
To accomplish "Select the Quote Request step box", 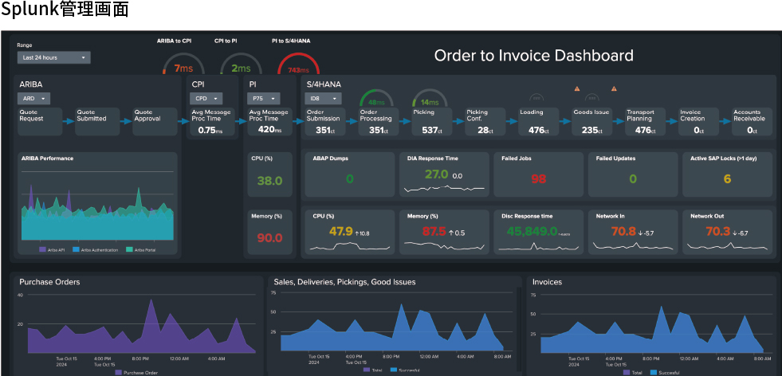I will 40,121.
